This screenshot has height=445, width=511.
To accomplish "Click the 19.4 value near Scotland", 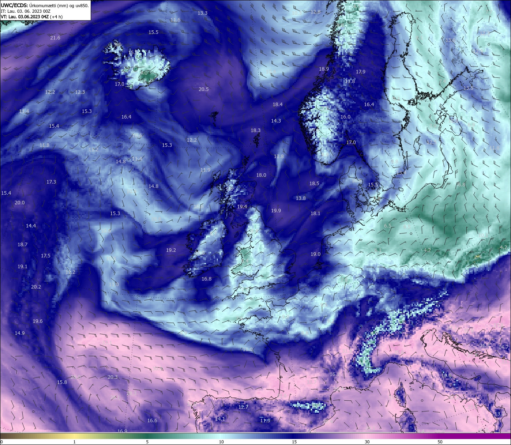I will [x=242, y=207].
